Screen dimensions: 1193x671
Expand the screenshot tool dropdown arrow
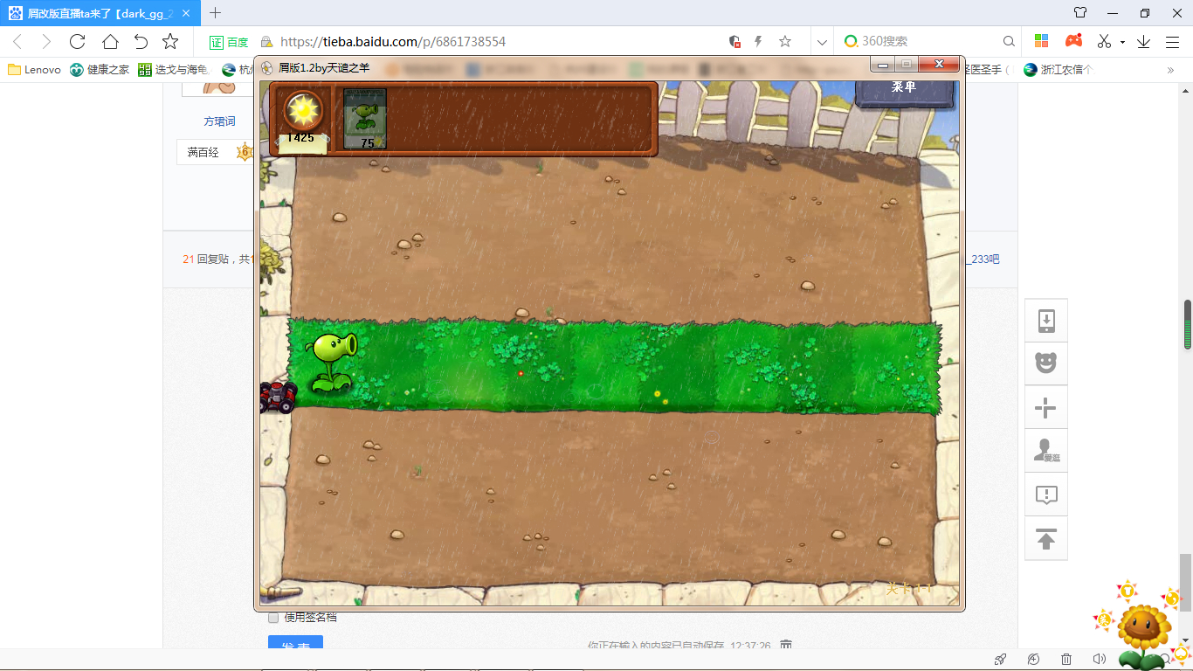click(x=1122, y=42)
